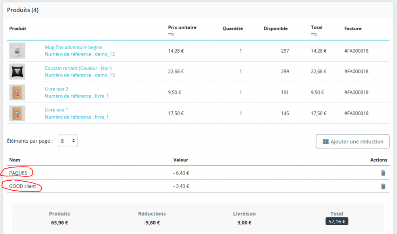This screenshot has width=397, height=234.
Task: Click reference number demo_12 link
Action: click(80, 54)
